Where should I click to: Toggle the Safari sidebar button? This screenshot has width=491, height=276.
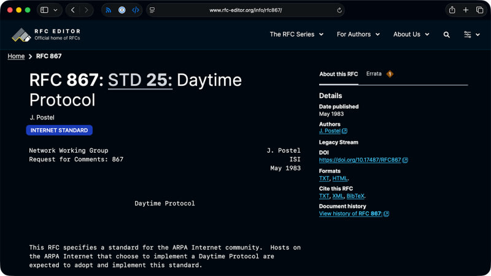point(44,10)
